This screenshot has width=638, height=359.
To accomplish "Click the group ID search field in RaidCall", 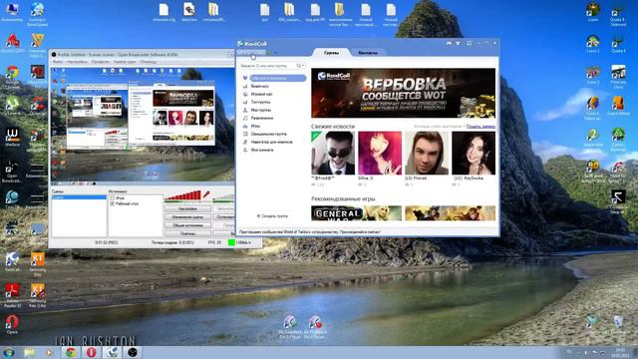I will (x=267, y=66).
